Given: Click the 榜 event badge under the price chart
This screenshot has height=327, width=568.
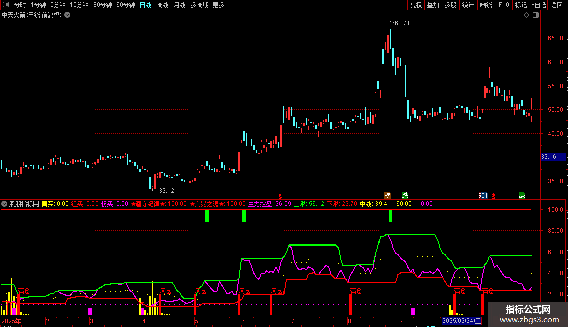Looking at the screenshot, I should (x=387, y=196).
